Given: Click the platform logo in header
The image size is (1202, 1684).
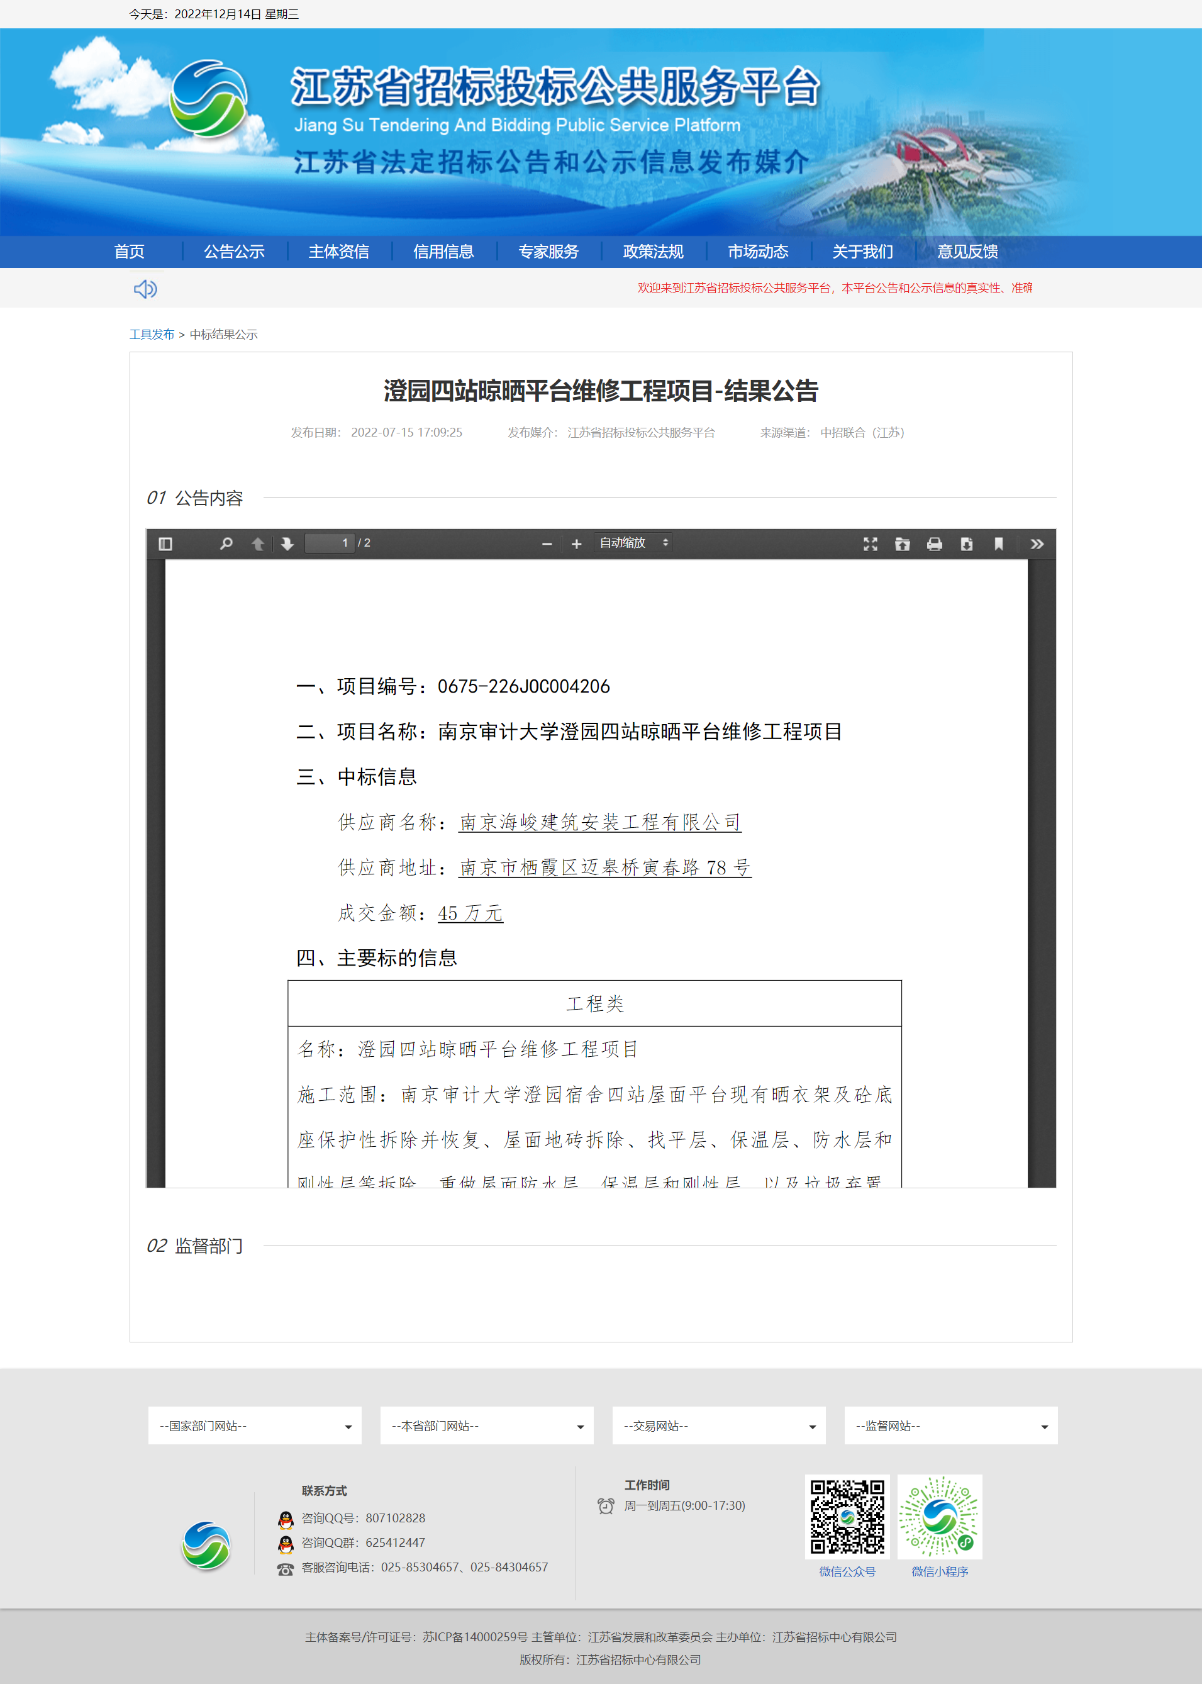Looking at the screenshot, I should pos(209,99).
